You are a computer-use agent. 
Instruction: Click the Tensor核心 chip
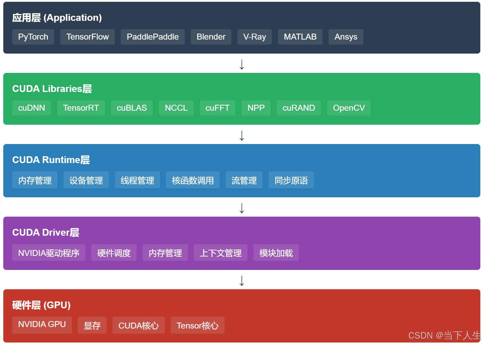(198, 325)
